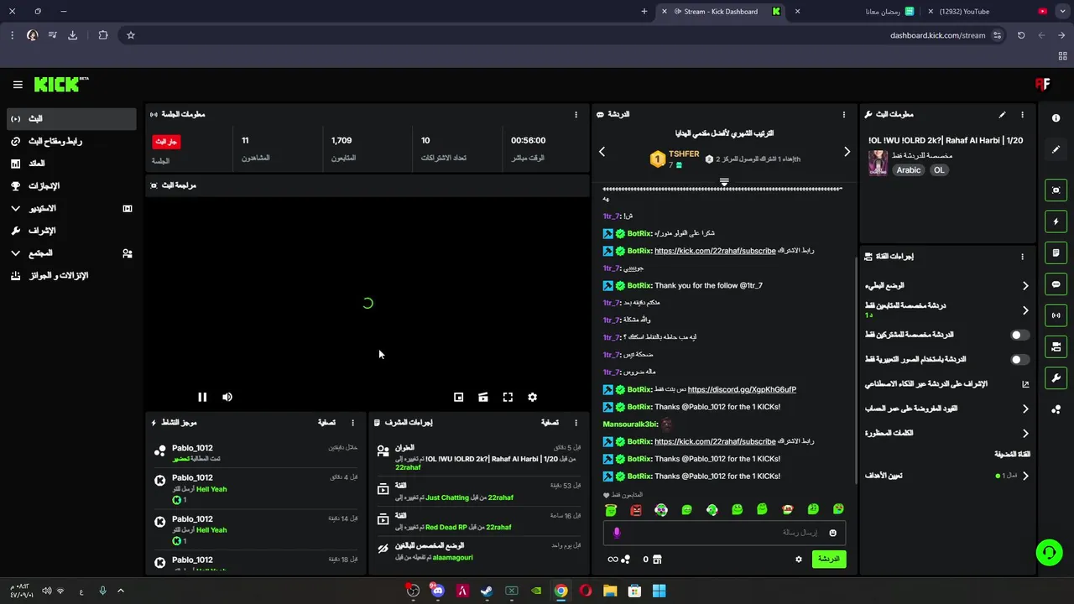Toggle activity feed lightning icon in right toolbar
Screen dimensions: 1074x604
click(x=1056, y=221)
